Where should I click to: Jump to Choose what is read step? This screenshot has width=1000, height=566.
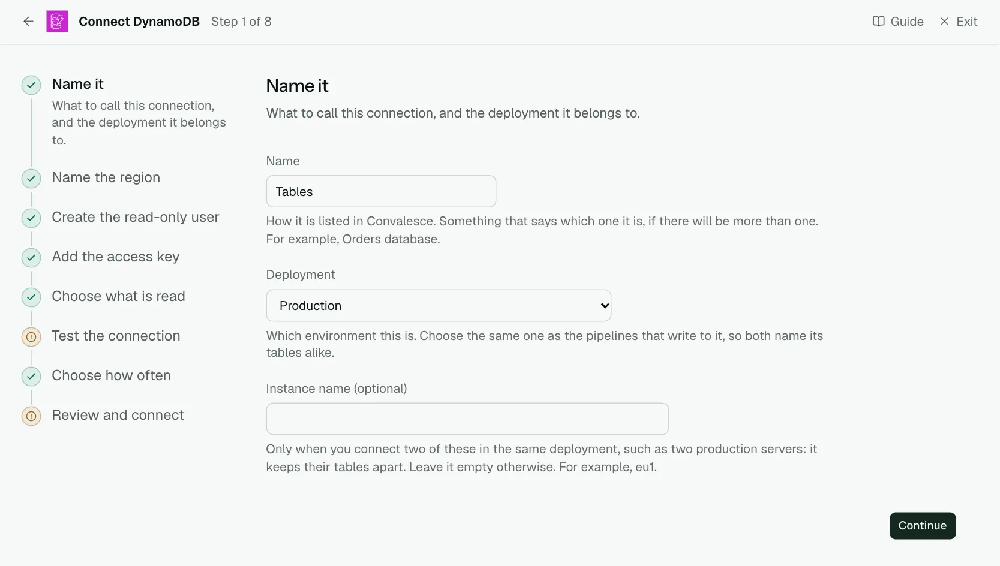click(119, 296)
